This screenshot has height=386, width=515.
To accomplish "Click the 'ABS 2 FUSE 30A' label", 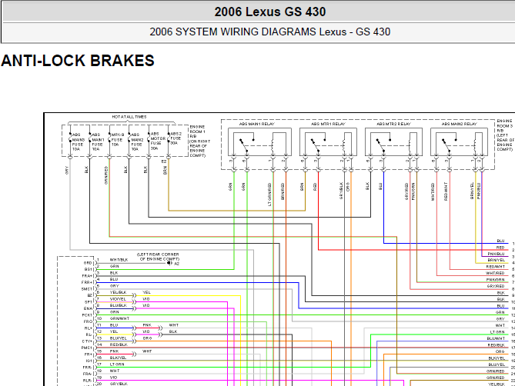I will click(176, 138).
